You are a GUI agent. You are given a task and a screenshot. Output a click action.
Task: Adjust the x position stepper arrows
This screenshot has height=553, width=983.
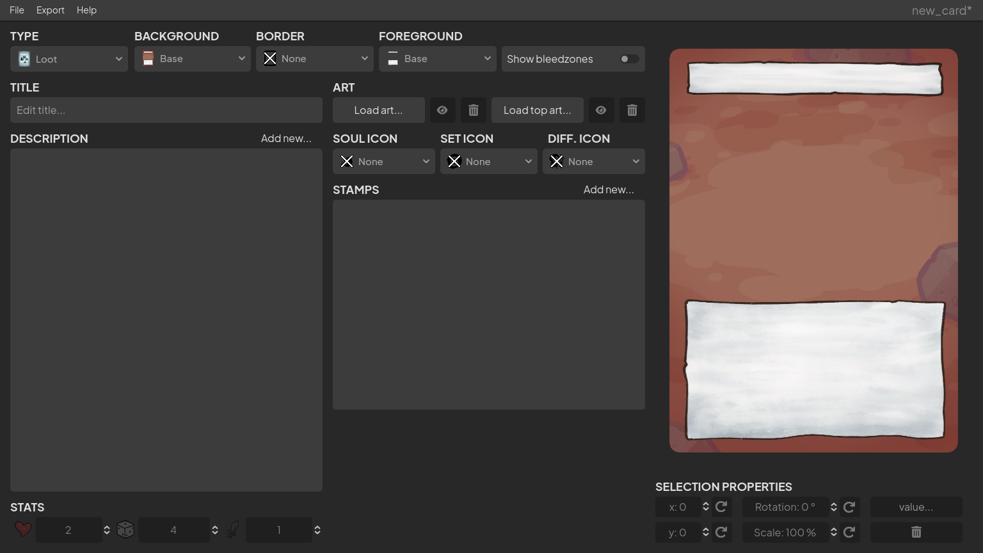coord(706,507)
